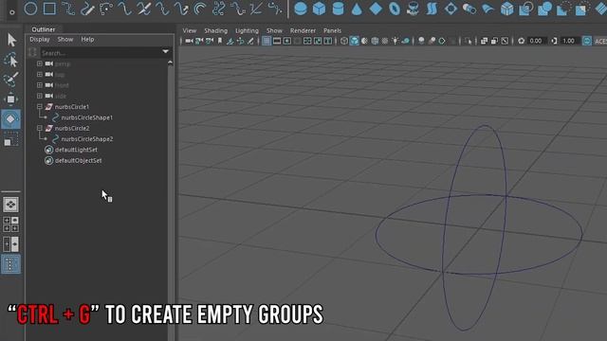Image resolution: width=607 pixels, height=341 pixels.
Task: Create a NURBS cone from the shelf
Action: [357, 9]
